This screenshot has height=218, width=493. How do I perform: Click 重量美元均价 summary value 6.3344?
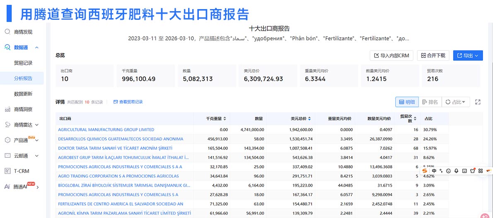click(315, 79)
